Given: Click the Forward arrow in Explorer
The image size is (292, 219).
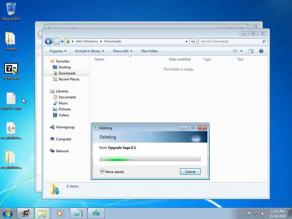Looking at the screenshot, I should (x=56, y=41).
